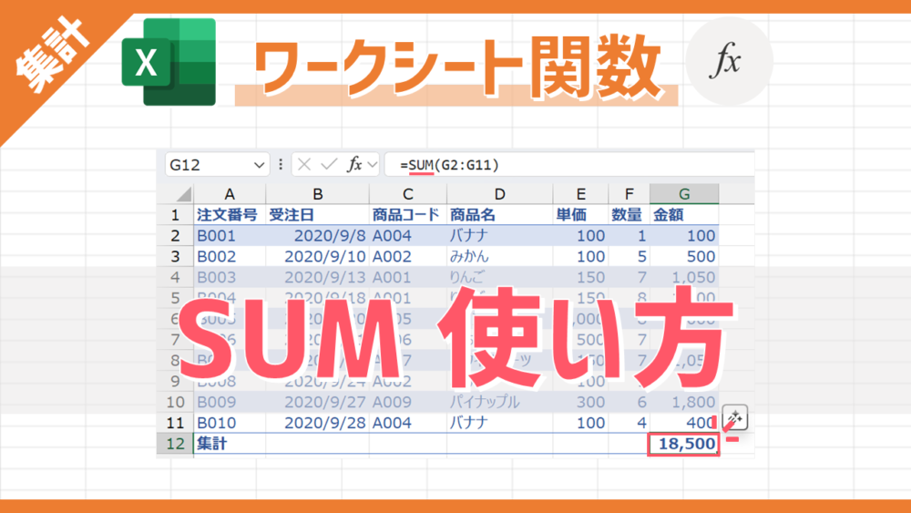
Task: Click the 数量 header cell
Action: point(630,215)
